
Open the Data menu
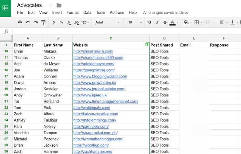(x=87, y=13)
